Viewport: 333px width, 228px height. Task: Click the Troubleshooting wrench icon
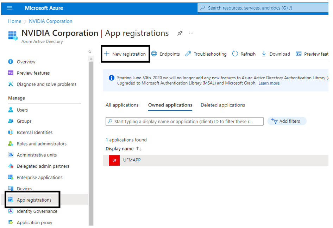188,54
